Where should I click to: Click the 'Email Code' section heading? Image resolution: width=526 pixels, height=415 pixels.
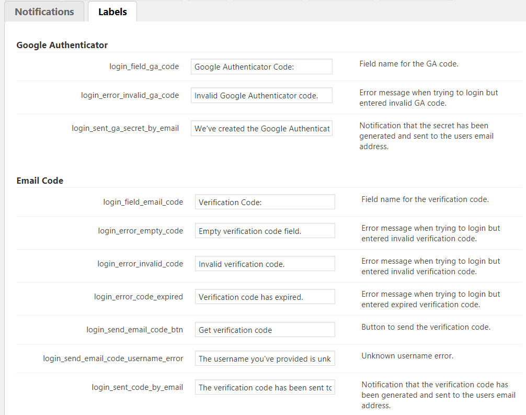pos(40,181)
